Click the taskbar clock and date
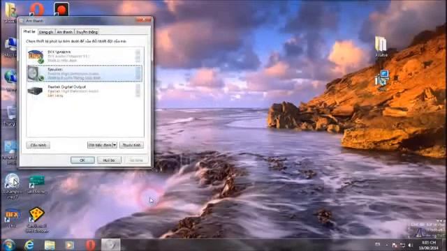The height and width of the screenshot is (251, 447). tap(428, 245)
